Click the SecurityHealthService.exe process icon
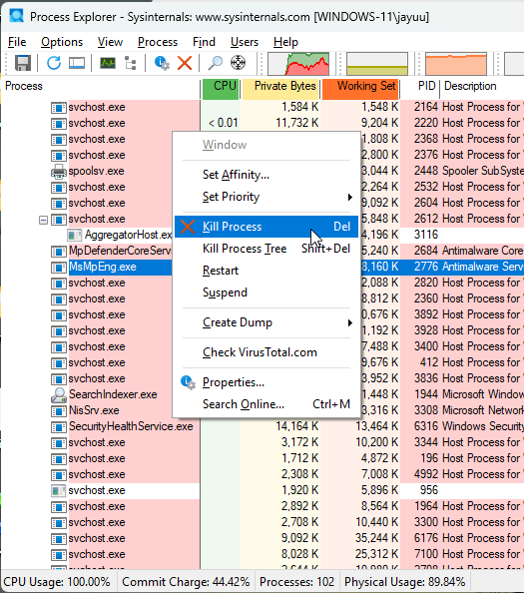524x593 pixels. click(x=59, y=426)
